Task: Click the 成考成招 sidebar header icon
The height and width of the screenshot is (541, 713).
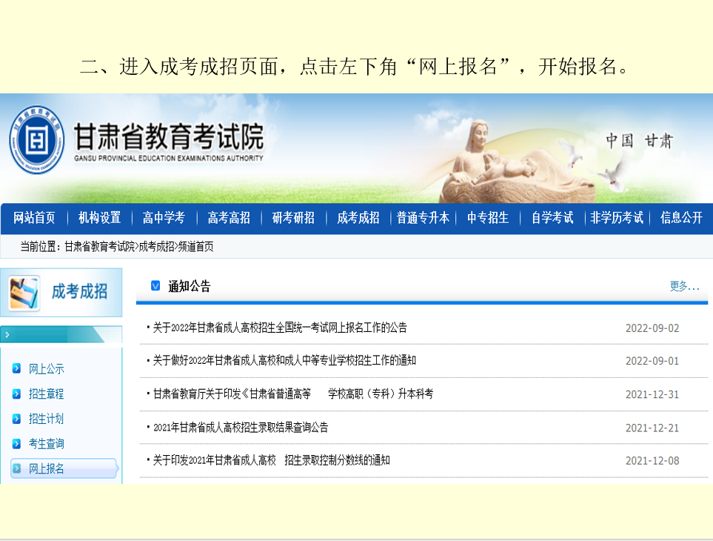Action: coord(24,292)
